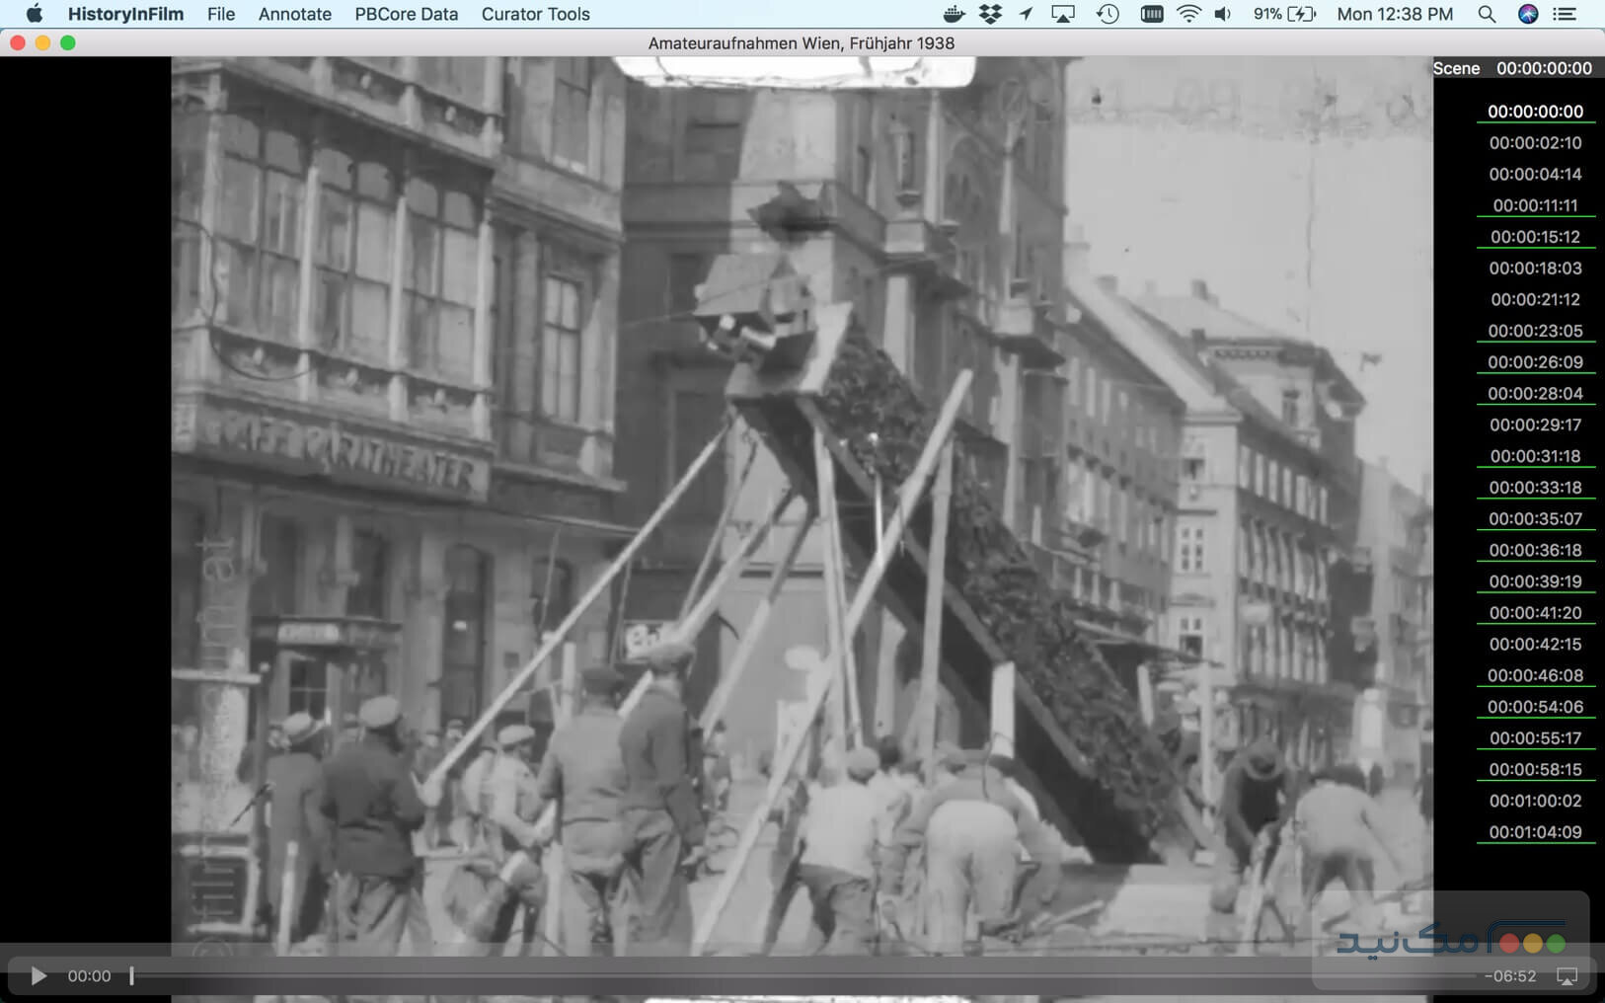Open AirPlay screen mirroring menu icon
Screen dimensions: 1605x1003
[1064, 14]
